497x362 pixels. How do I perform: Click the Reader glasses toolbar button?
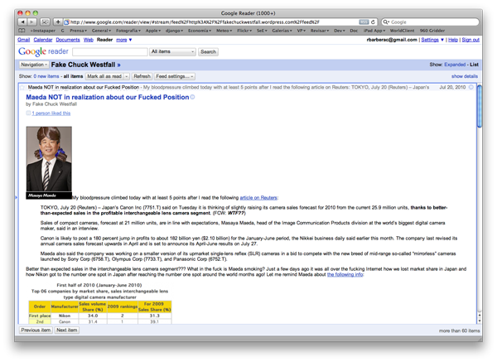coord(45,22)
